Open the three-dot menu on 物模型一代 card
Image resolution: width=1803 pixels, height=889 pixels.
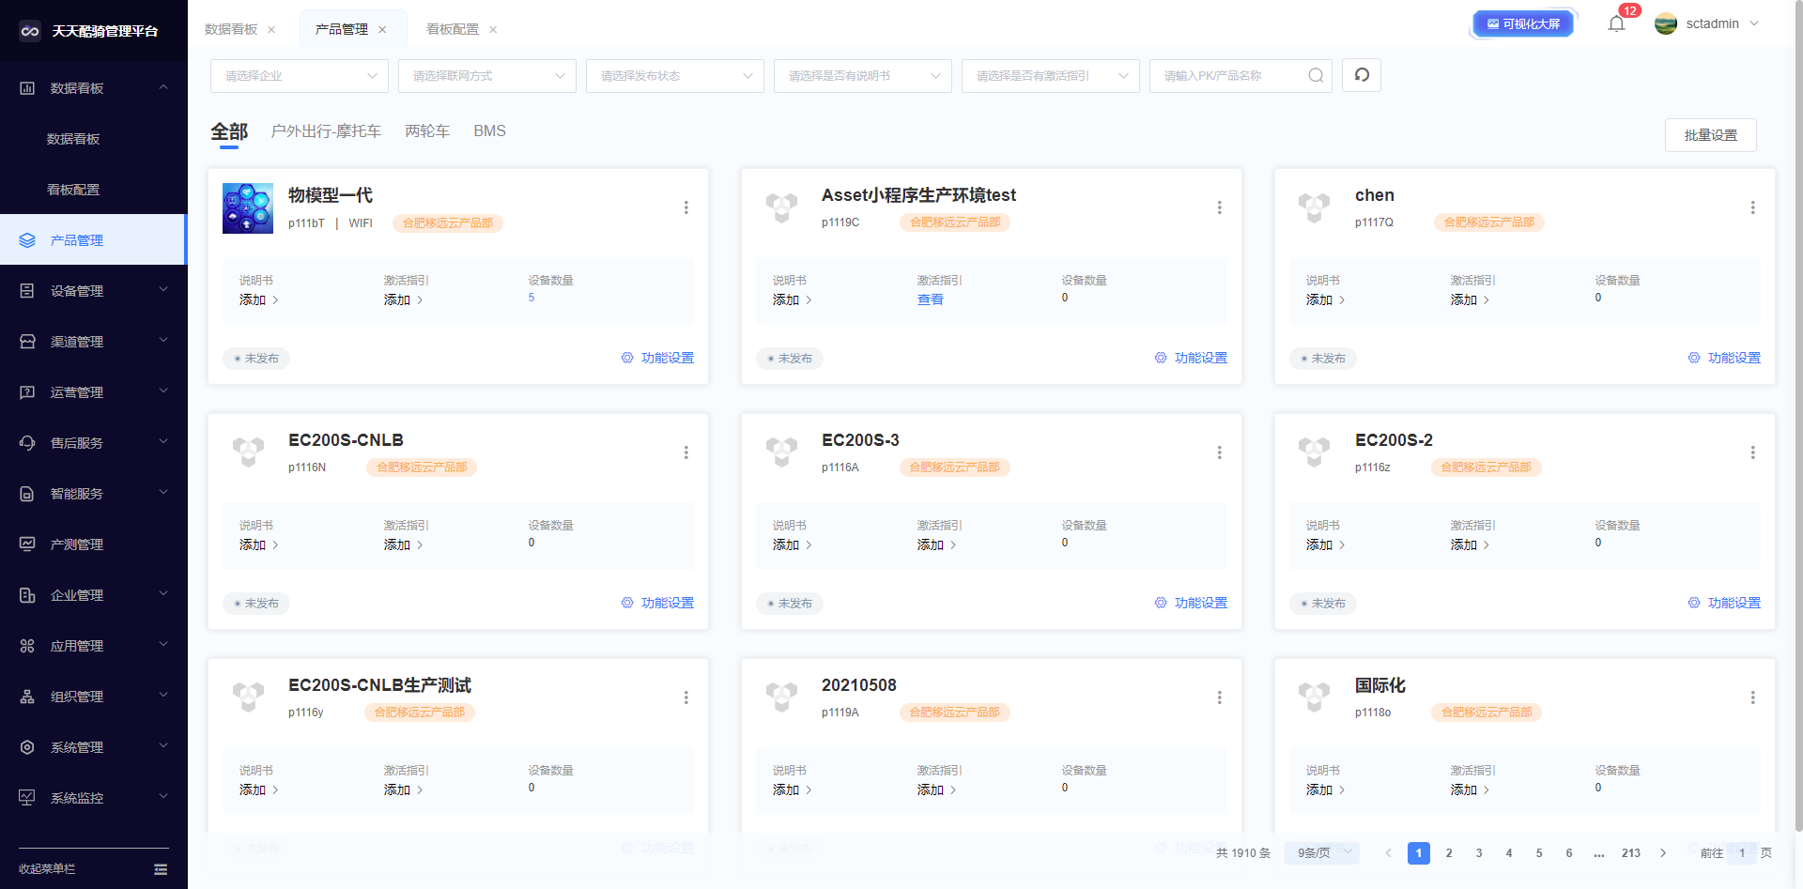click(686, 207)
